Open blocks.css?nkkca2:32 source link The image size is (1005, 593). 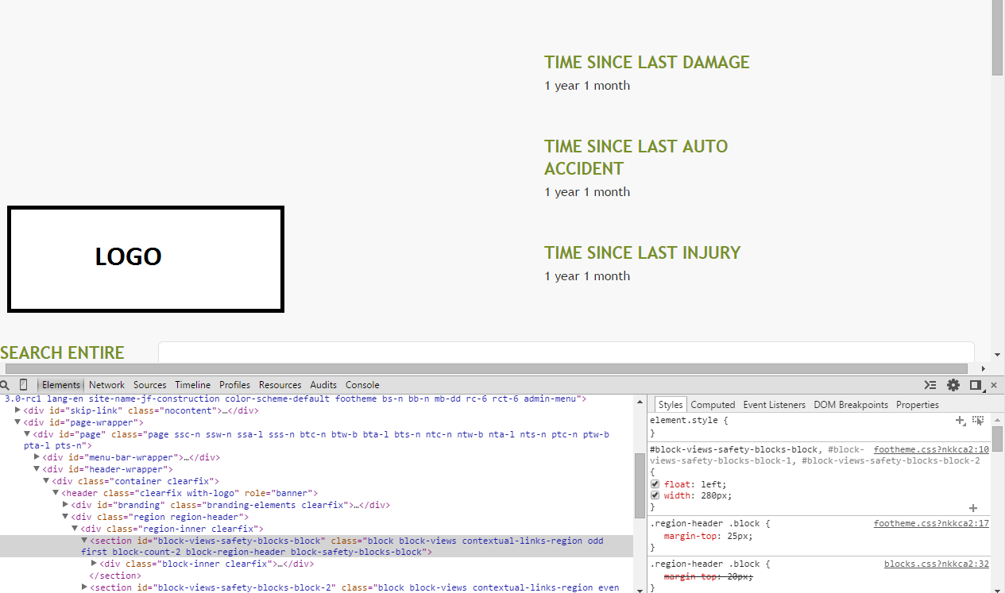tap(936, 564)
